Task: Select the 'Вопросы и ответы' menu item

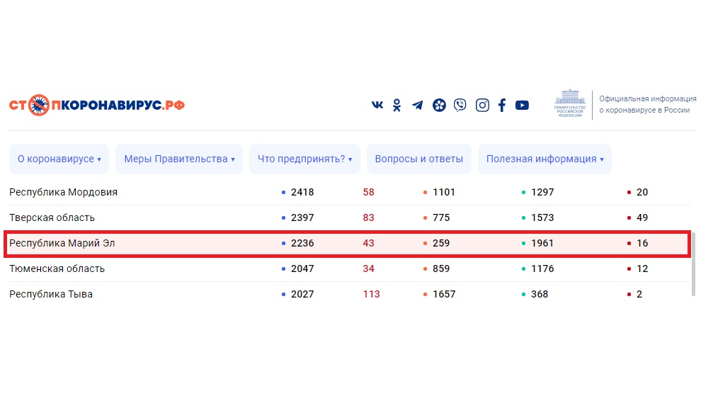Action: point(418,159)
